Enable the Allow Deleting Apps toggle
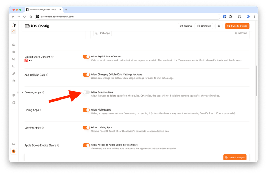 (86, 92)
